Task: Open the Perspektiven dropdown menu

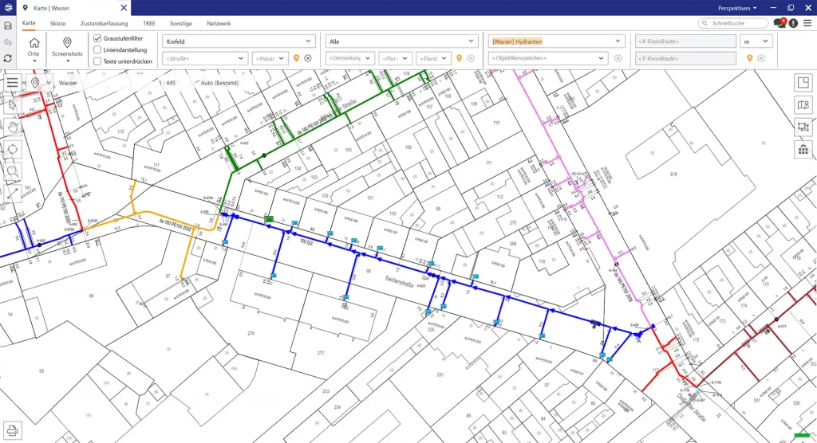Action: [x=737, y=7]
